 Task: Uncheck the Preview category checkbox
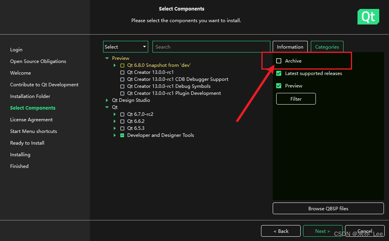(x=279, y=86)
